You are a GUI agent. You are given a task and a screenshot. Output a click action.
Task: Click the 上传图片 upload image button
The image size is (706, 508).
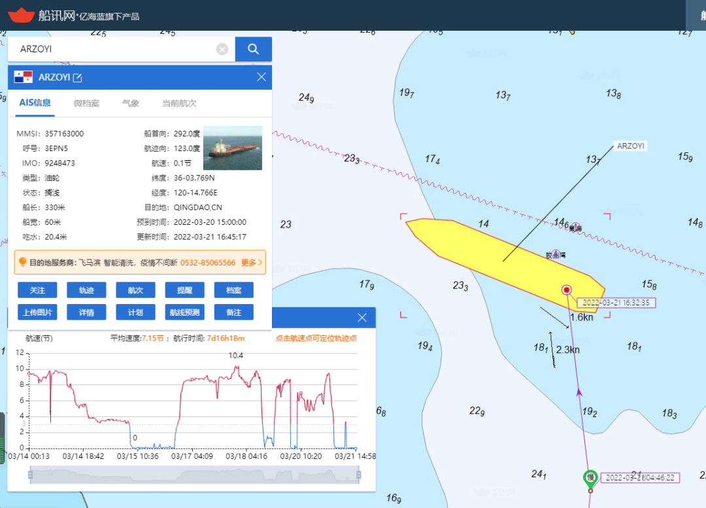point(37,313)
